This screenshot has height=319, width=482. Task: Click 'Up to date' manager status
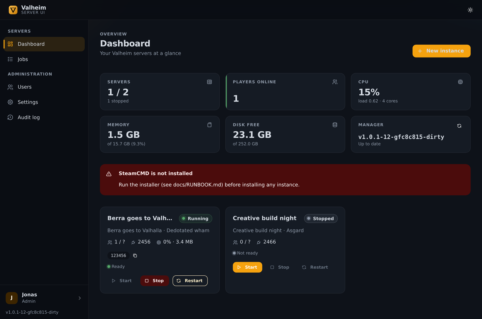(x=369, y=144)
